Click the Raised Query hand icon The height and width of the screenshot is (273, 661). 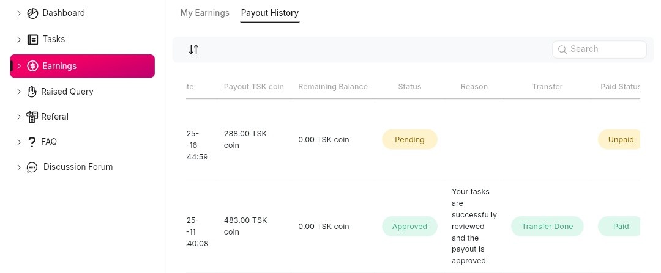[32, 92]
